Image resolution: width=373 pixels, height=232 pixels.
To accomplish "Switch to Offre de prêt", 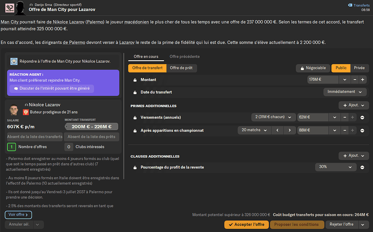I will tap(181, 68).
